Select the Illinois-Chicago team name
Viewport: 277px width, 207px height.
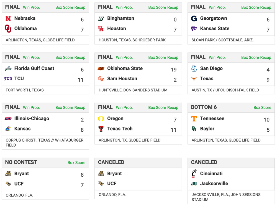click(32, 119)
